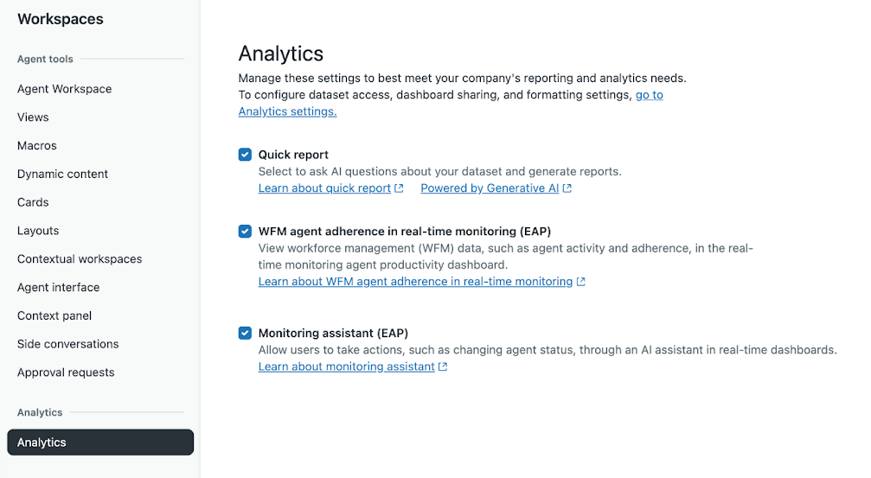Click external-link icon next to Generative AI
This screenshot has width=871, height=478.
point(567,188)
